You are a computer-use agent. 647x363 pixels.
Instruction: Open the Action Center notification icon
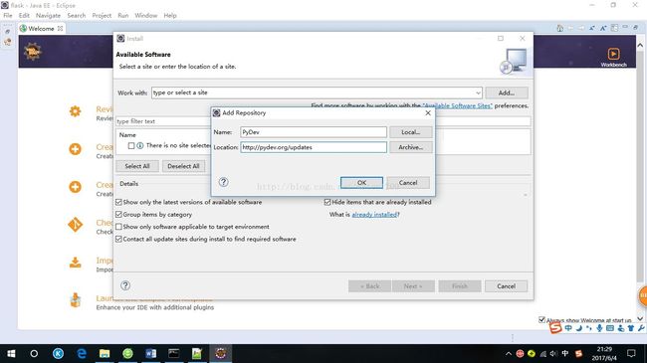631,353
